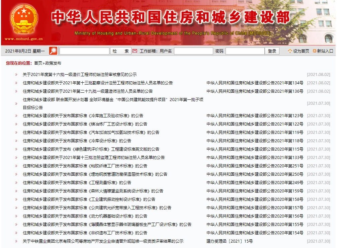Click document number 2020年第158号
Viewport: 337px width, 248px height.
tap(255, 200)
